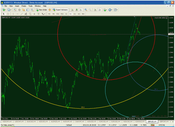Select the Arrows drawing tool
The width and height of the screenshot is (175, 127).
point(43,14)
